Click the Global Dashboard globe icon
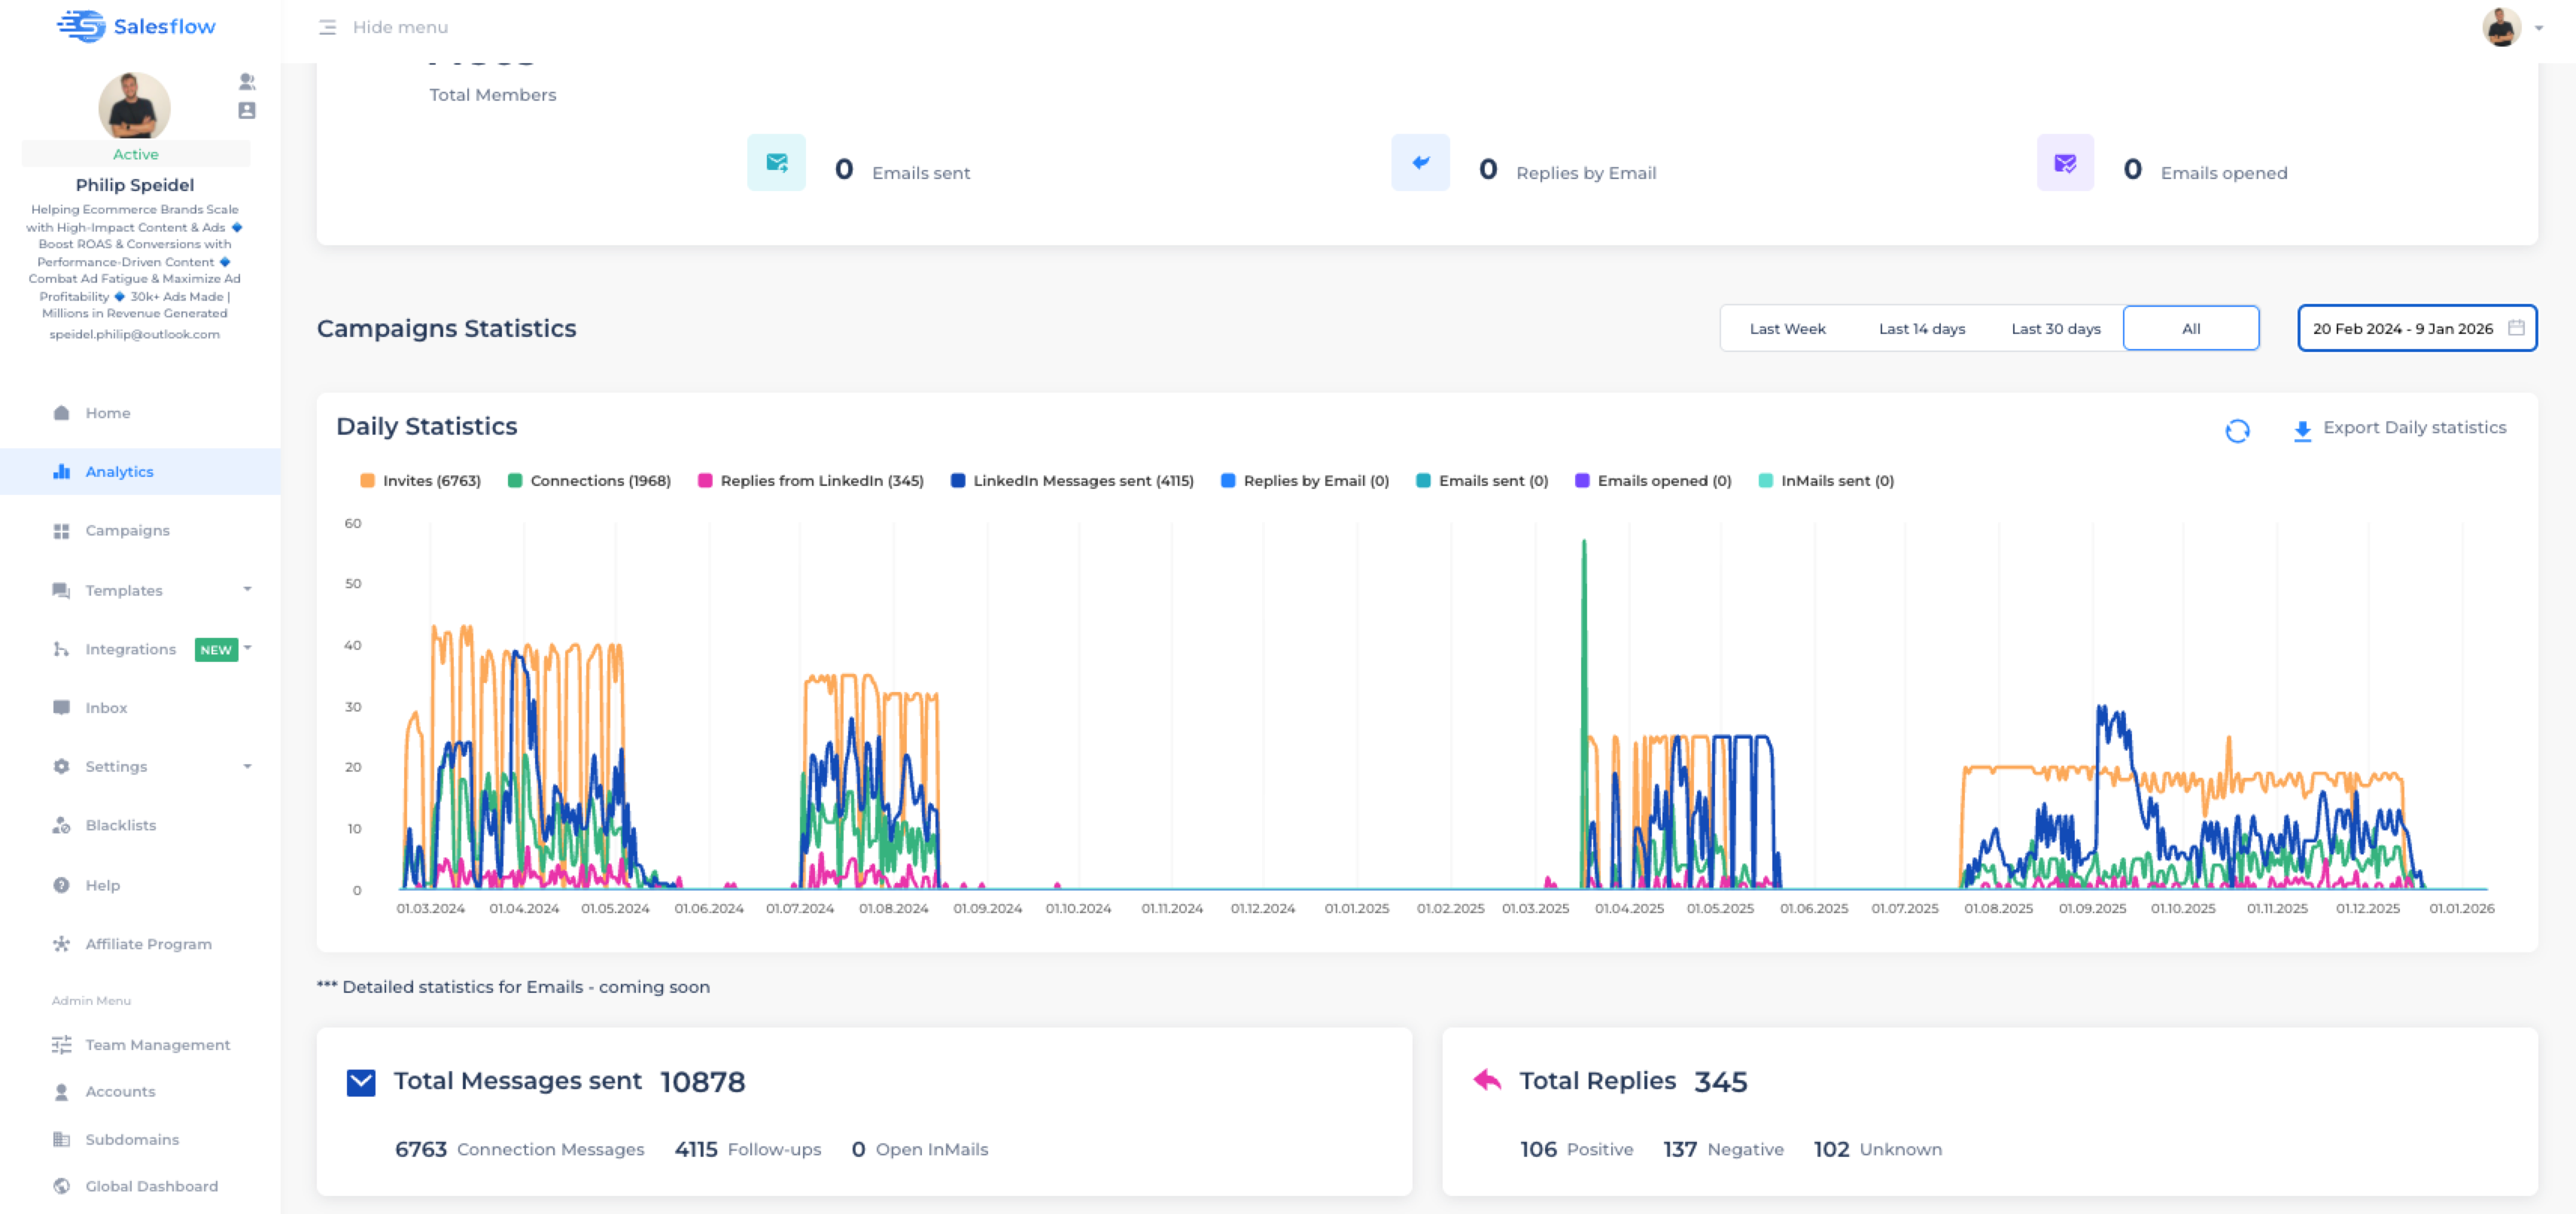This screenshot has width=2576, height=1214. coord(62,1186)
